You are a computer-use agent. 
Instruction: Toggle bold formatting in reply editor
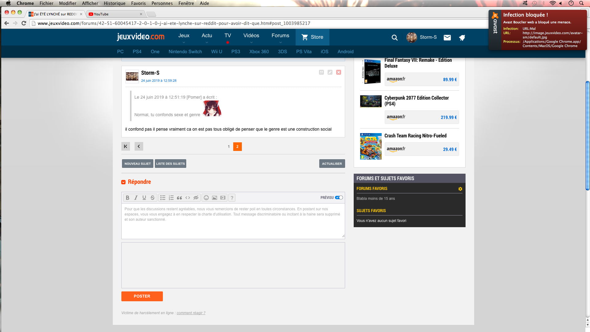(x=128, y=198)
